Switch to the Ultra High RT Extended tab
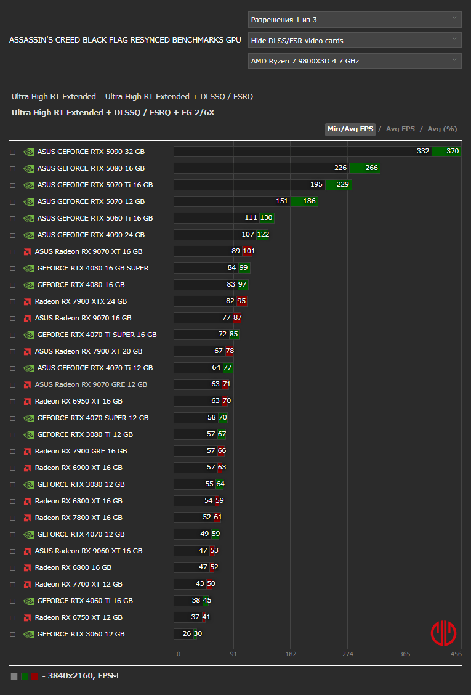 54,97
